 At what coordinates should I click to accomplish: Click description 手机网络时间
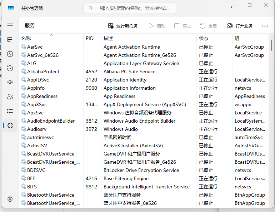pyautogui.click(x=117, y=137)
